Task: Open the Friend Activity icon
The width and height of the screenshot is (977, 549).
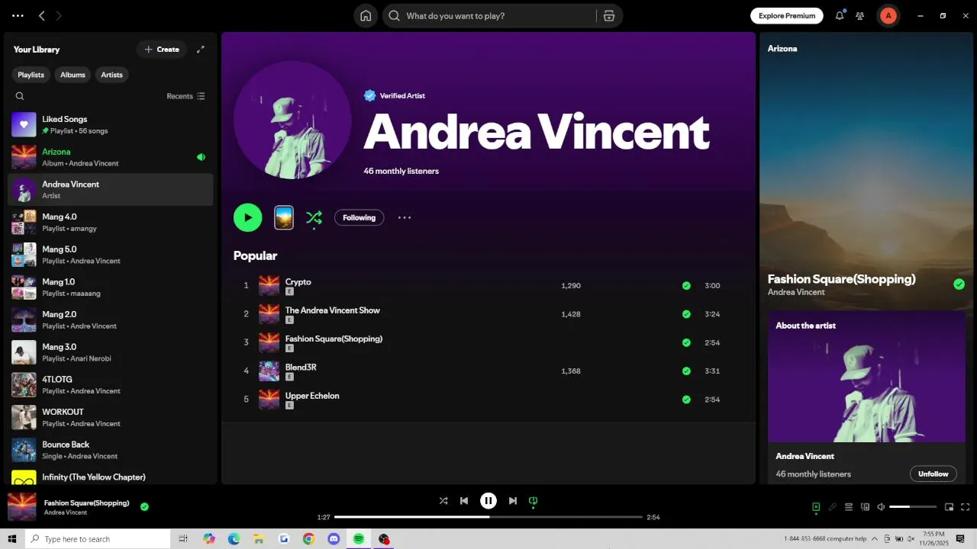Action: (x=860, y=16)
